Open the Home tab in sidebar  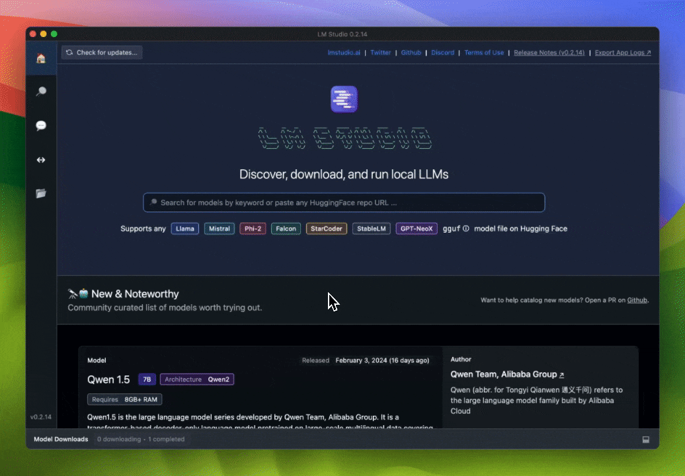click(41, 58)
